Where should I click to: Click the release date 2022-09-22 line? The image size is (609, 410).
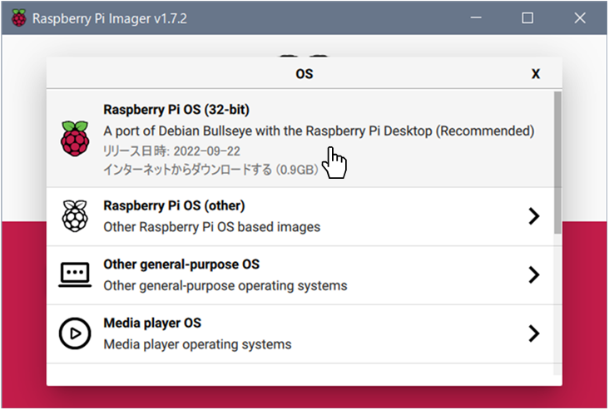click(x=171, y=151)
